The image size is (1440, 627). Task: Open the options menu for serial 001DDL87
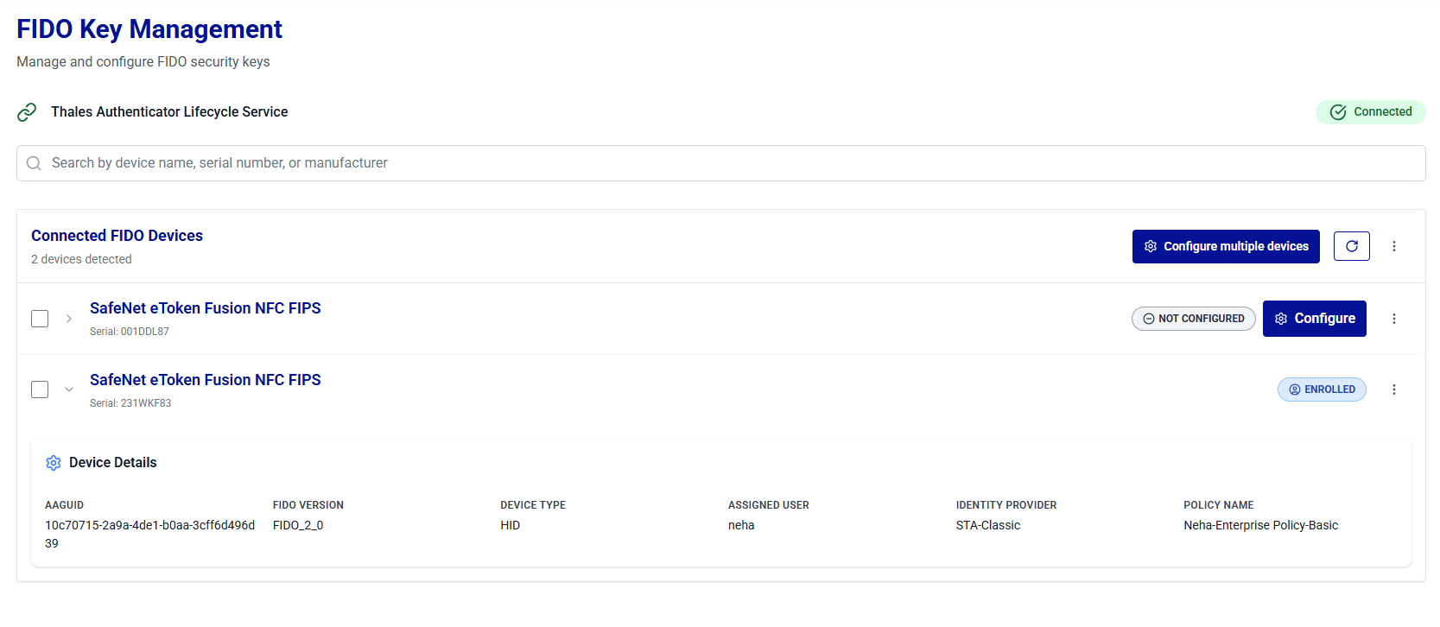click(x=1393, y=319)
